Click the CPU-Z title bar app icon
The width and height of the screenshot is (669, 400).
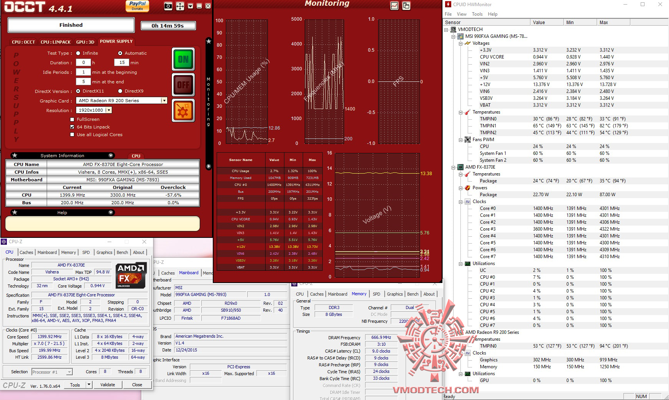point(4,242)
